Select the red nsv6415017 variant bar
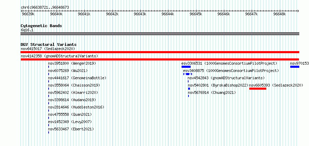 [x=160, y=52]
